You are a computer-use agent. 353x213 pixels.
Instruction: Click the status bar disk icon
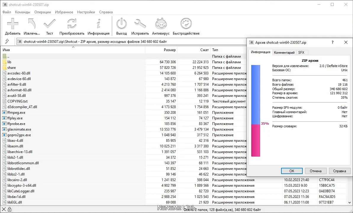[4, 210]
